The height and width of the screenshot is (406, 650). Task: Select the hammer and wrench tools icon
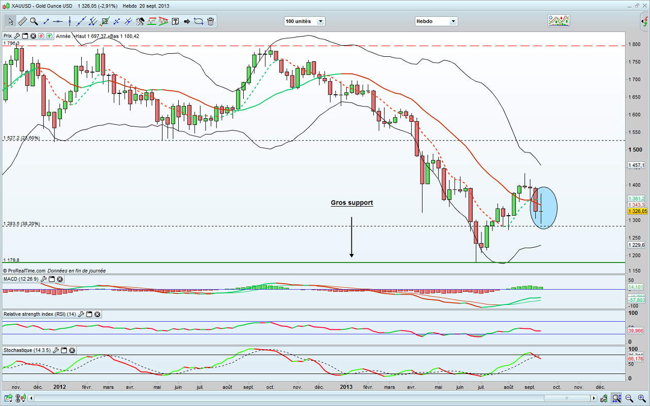click(140, 21)
